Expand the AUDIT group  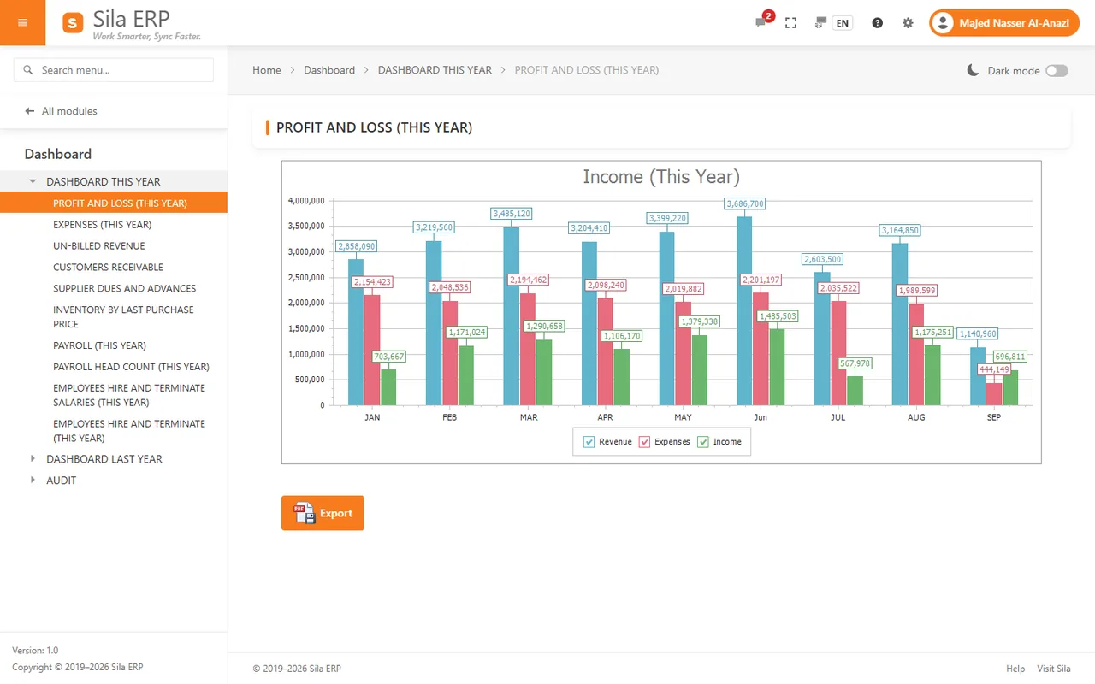[33, 481]
